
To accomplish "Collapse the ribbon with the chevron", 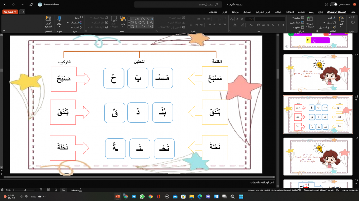I will (4, 30).
